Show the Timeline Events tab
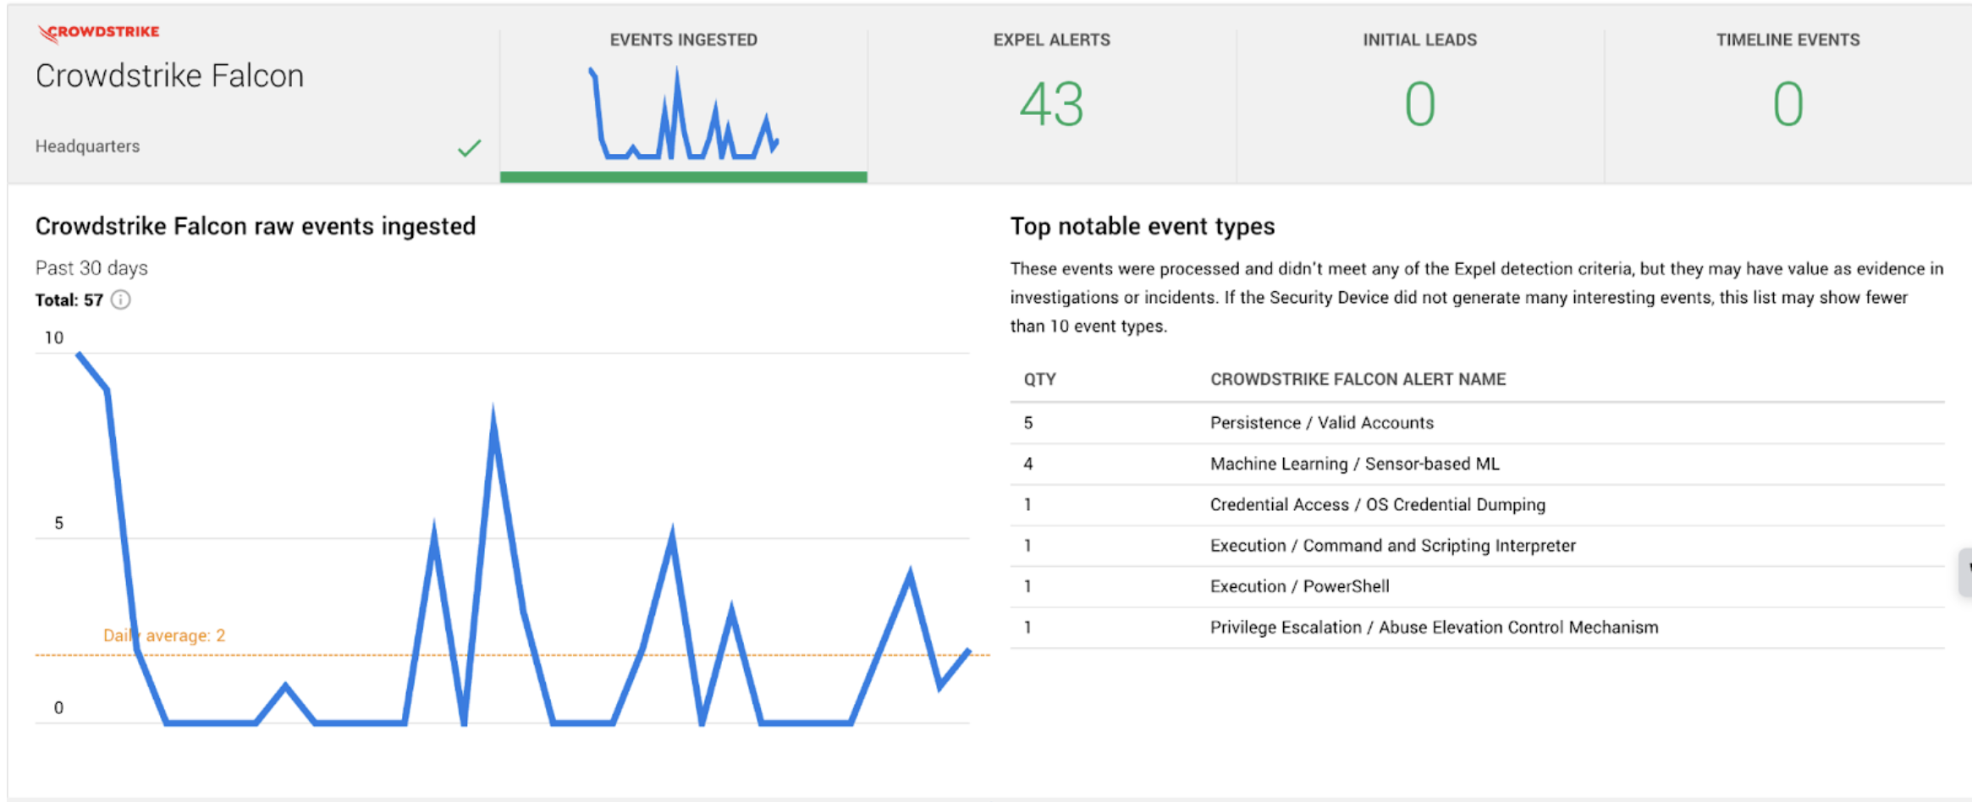 click(x=1787, y=105)
